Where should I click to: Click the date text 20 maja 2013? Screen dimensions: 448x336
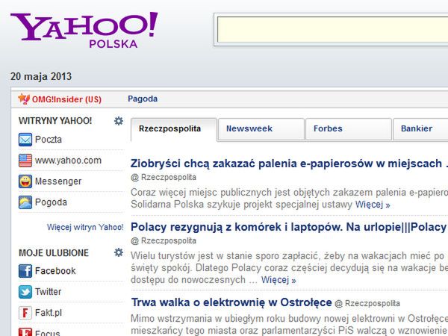pos(41,76)
